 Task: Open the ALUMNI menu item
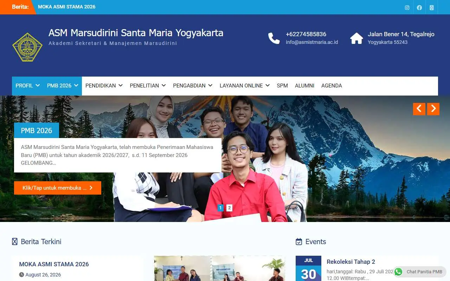304,86
